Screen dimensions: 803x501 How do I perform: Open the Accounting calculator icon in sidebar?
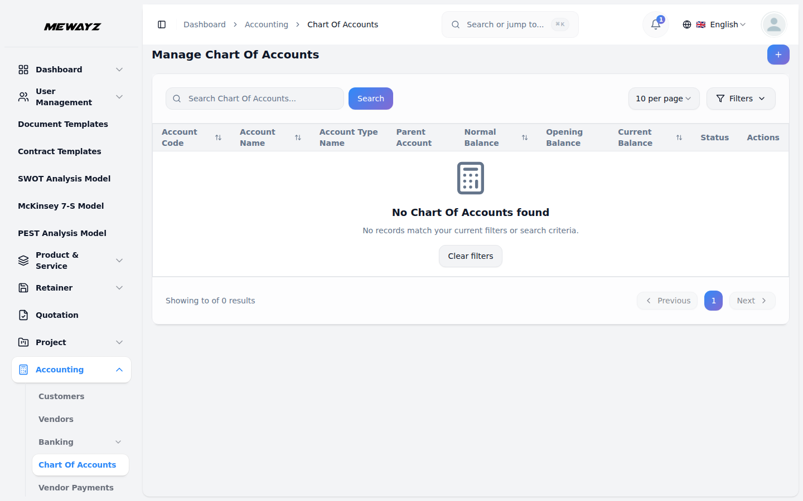[x=23, y=369]
